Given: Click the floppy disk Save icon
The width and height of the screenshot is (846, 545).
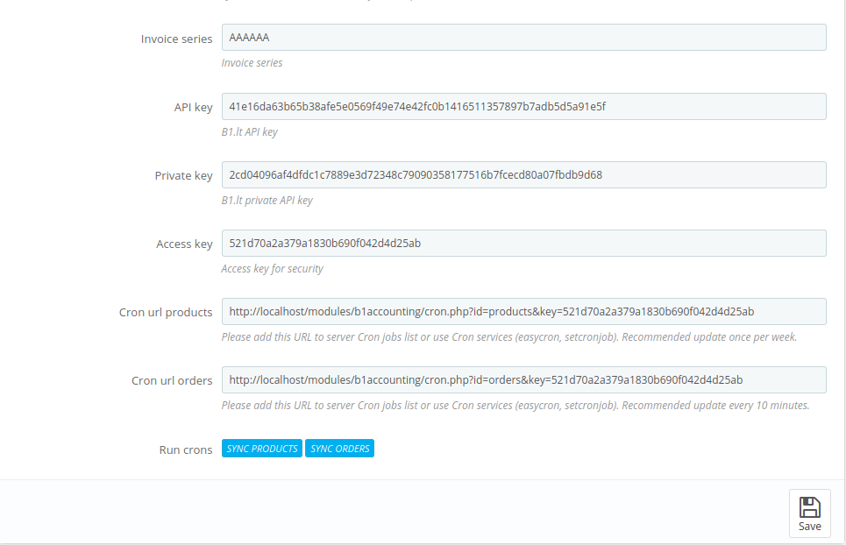Looking at the screenshot, I should point(809,507).
